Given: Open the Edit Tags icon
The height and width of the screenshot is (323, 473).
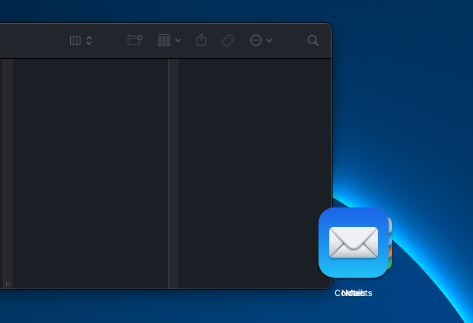Looking at the screenshot, I should click(228, 41).
